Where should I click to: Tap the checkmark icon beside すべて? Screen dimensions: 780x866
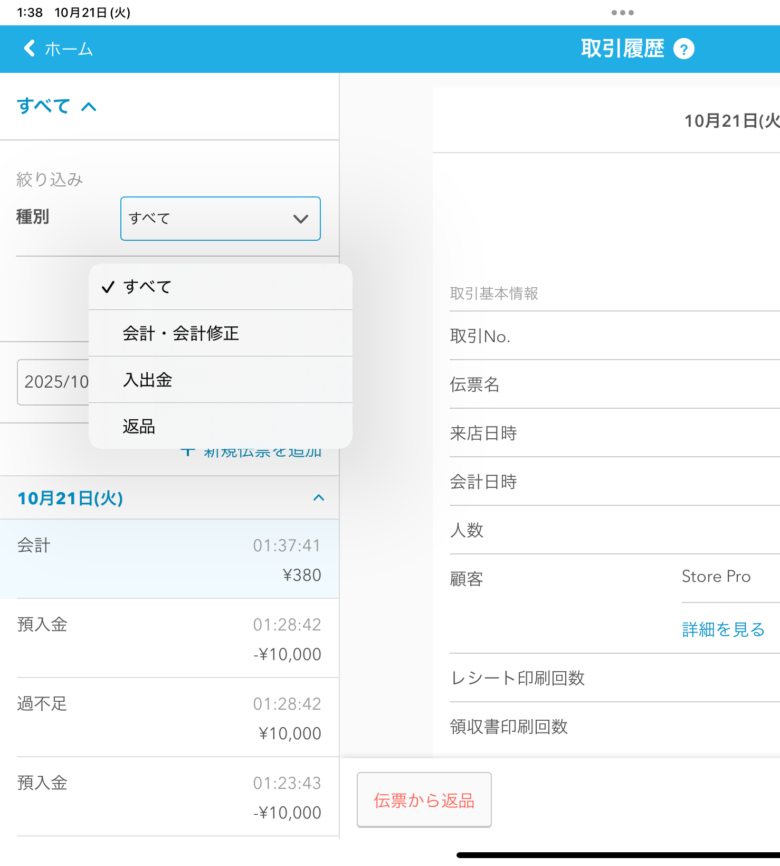(x=108, y=287)
